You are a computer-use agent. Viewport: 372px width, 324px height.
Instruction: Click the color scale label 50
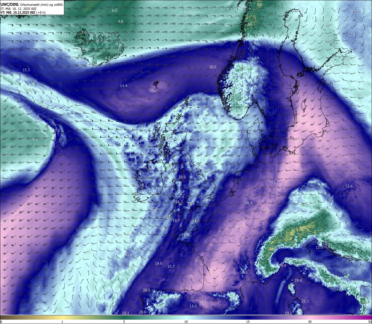370,322
